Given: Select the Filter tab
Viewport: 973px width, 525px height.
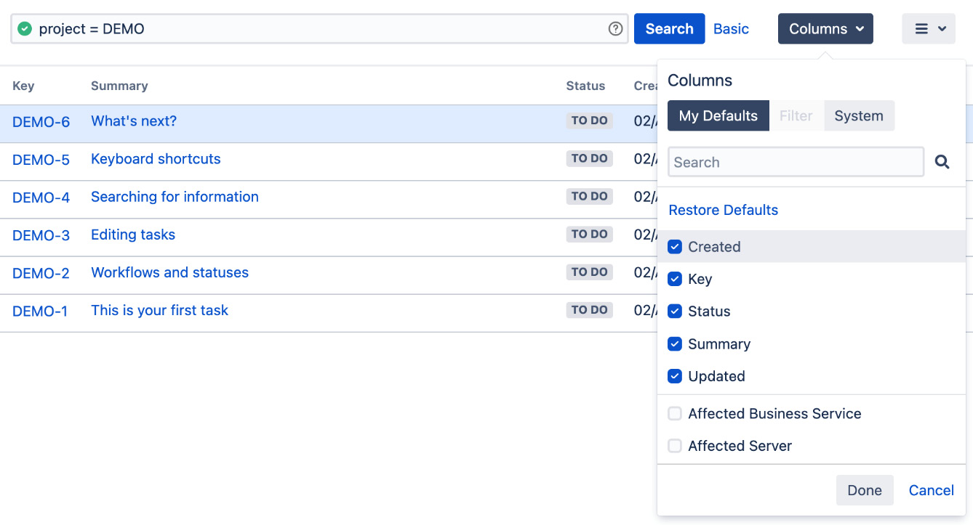Looking at the screenshot, I should (x=796, y=115).
